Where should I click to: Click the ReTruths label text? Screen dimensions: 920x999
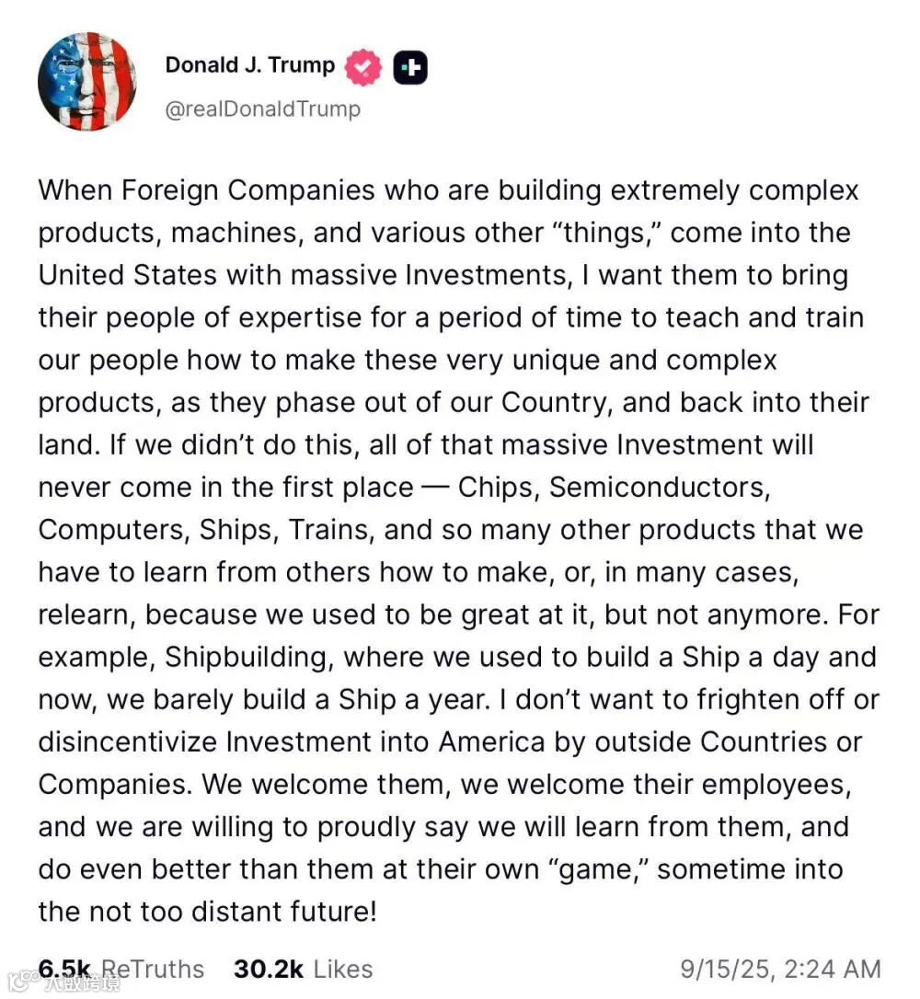pos(153,969)
